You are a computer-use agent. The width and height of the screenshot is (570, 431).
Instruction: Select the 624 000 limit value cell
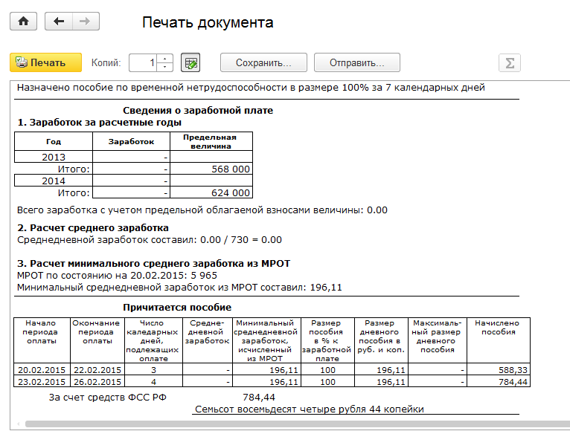point(211,192)
